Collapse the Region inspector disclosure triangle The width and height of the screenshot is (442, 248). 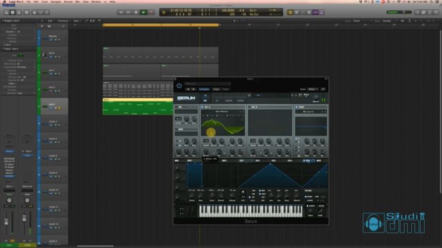coord(3,21)
